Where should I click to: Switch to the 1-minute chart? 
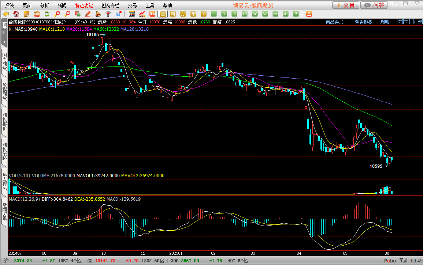click(x=214, y=14)
